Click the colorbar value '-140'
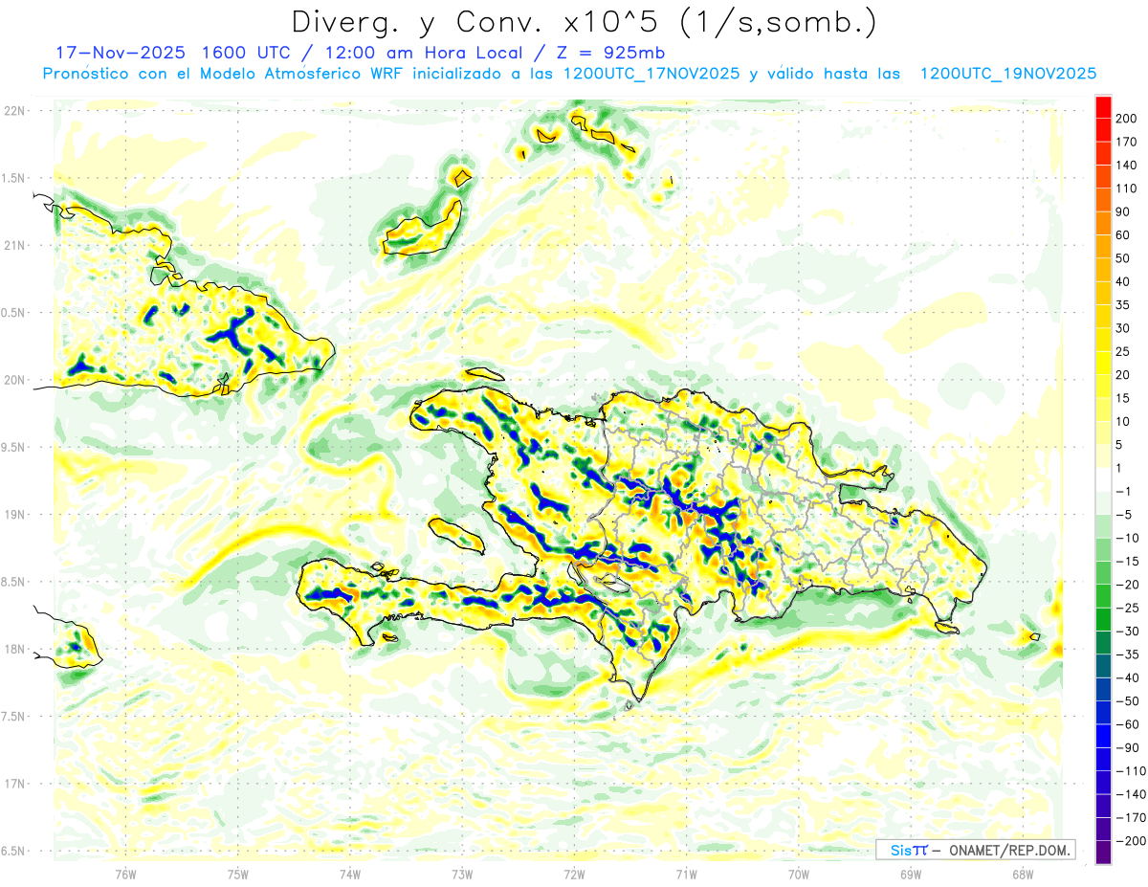 (1131, 794)
